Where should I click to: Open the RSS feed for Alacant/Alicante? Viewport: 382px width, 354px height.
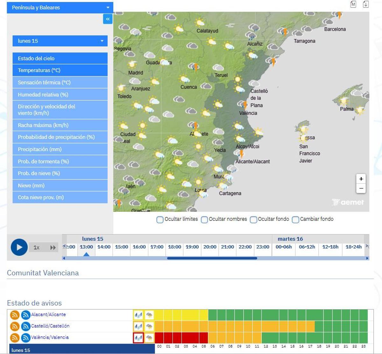[x=15, y=315]
